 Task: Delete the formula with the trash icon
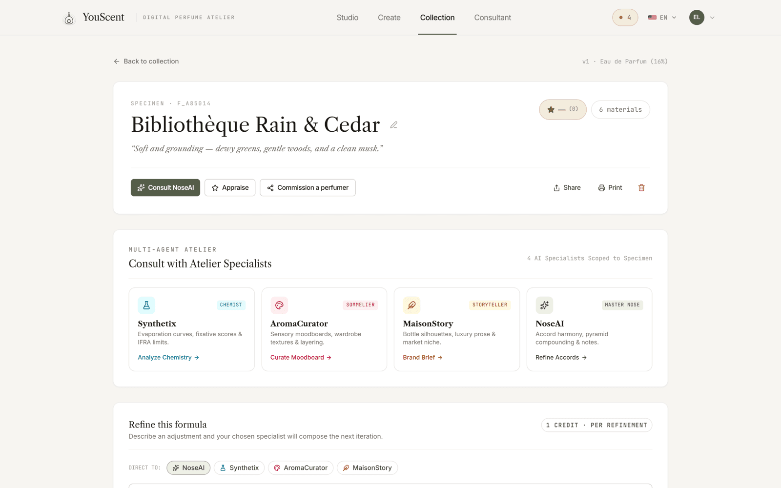pos(641,188)
